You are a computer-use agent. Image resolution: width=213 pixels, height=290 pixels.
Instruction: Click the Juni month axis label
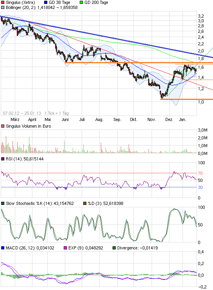pyautogui.click(x=65, y=120)
